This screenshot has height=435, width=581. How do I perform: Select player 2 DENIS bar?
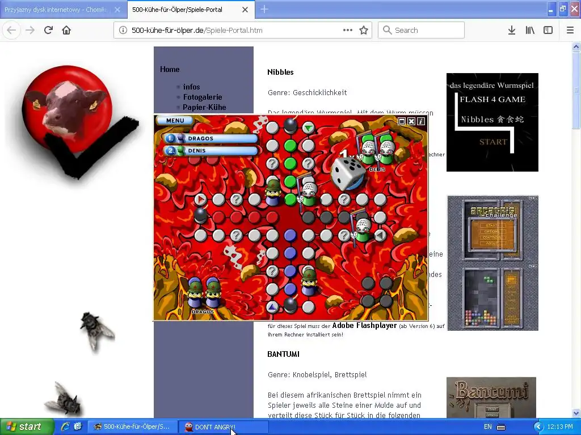[x=210, y=151]
